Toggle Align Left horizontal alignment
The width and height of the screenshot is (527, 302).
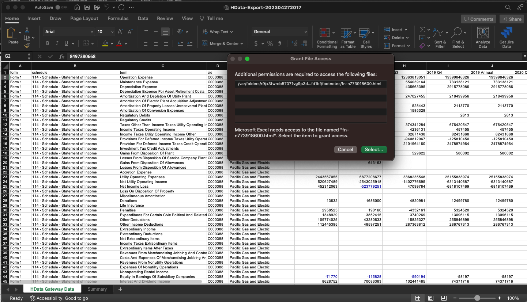[x=146, y=43]
